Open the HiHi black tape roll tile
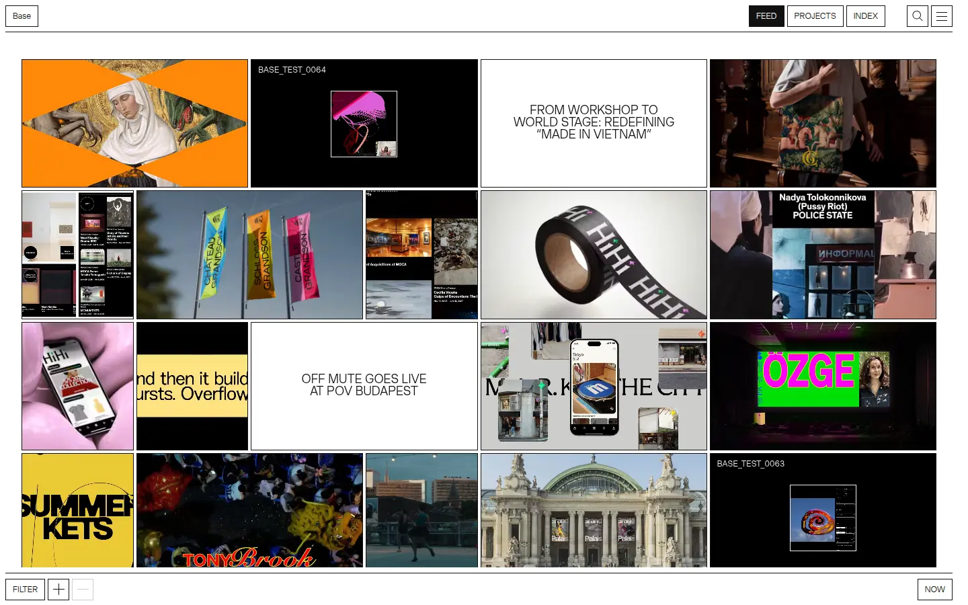The height and width of the screenshot is (605, 968). coord(594,255)
